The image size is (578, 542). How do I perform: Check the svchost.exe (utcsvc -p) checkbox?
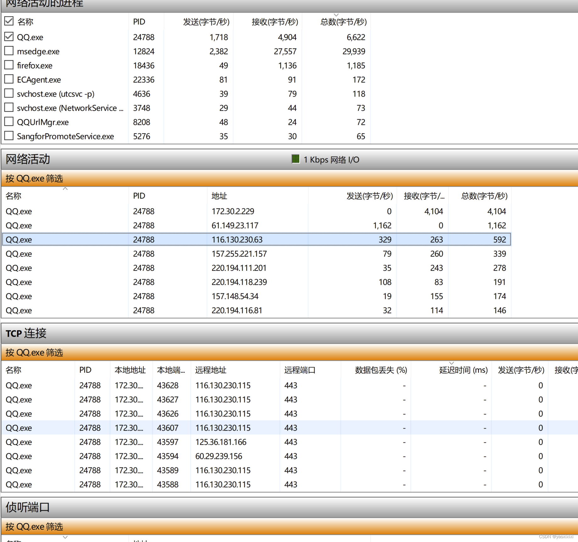click(x=9, y=93)
